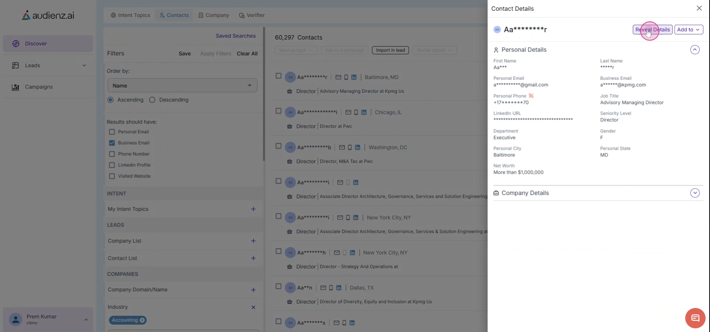The height and width of the screenshot is (332, 710).
Task: Open the Order by Name dropdown
Action: pyautogui.click(x=182, y=86)
